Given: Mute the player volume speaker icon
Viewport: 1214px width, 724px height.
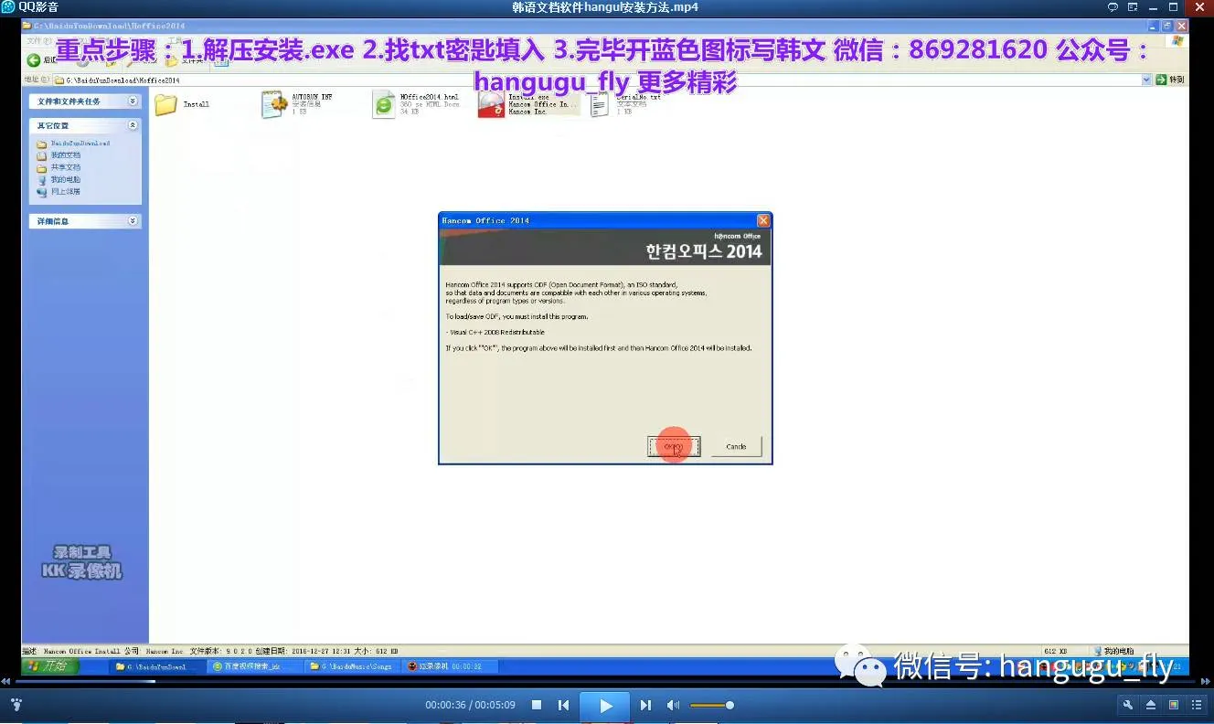Looking at the screenshot, I should click(673, 705).
